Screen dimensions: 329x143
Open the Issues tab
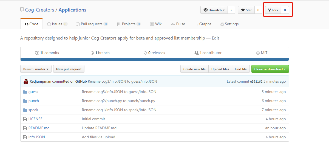[x=57, y=24]
